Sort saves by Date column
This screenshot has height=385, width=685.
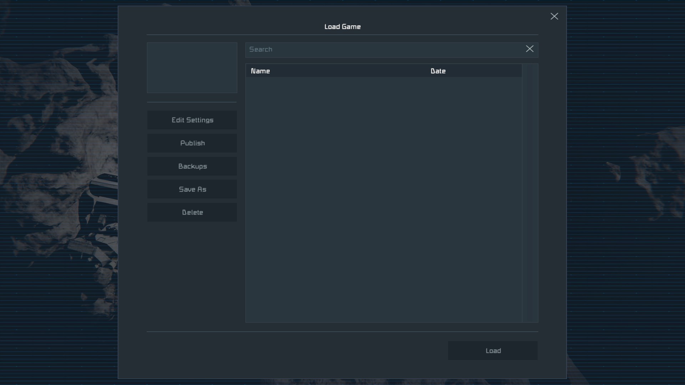438,71
